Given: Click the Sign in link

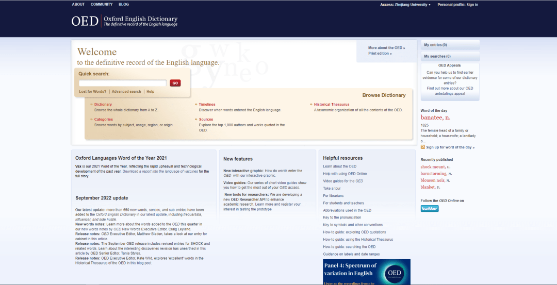Looking at the screenshot, I should click(472, 5).
